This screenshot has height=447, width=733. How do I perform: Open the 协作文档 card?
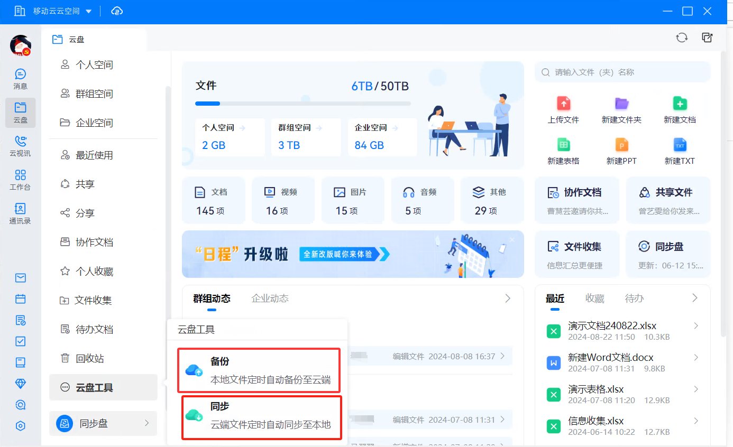[x=577, y=201]
